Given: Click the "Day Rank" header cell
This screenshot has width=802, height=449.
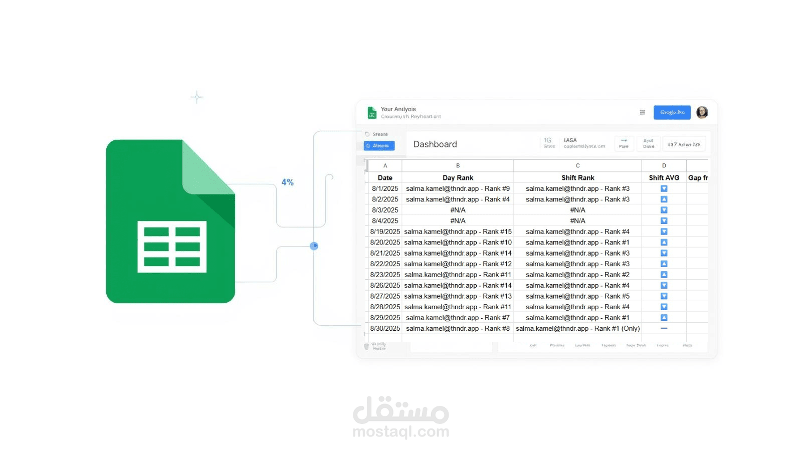Looking at the screenshot, I should click(458, 178).
